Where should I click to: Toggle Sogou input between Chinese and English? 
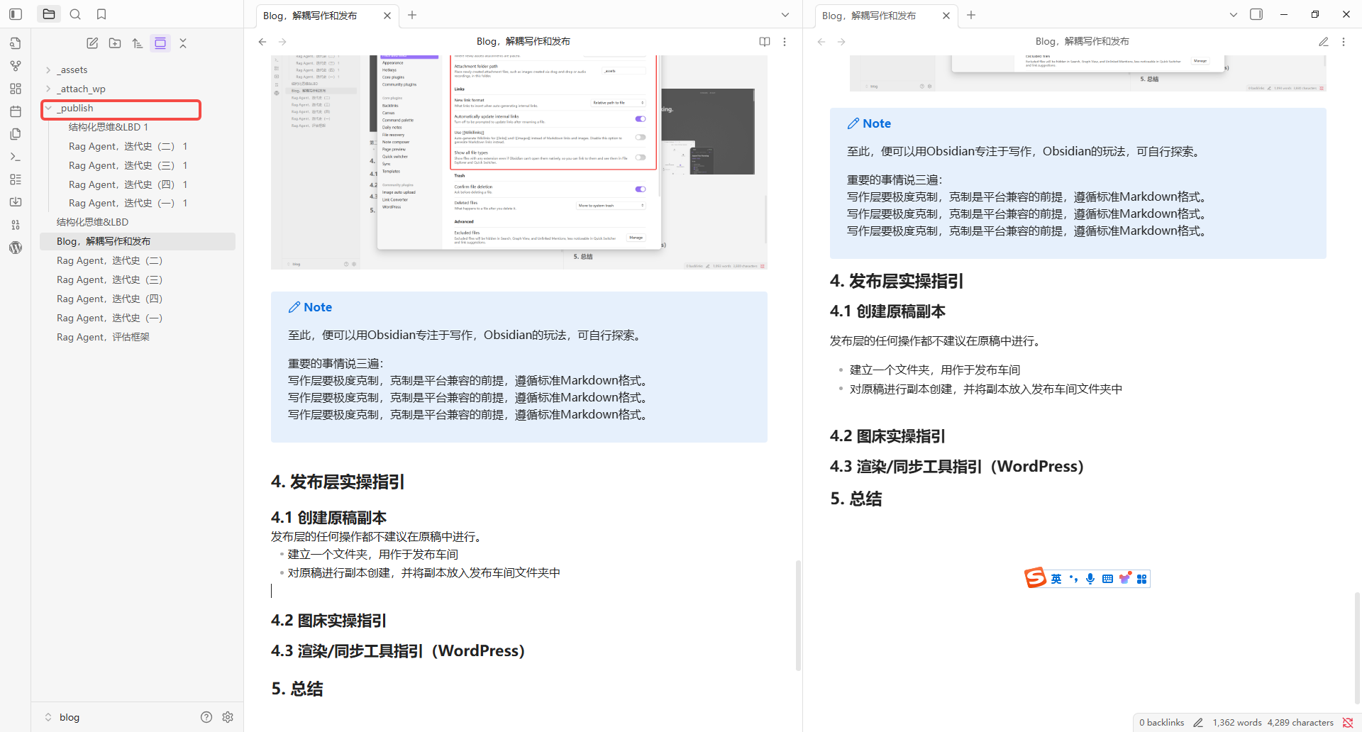coord(1056,579)
